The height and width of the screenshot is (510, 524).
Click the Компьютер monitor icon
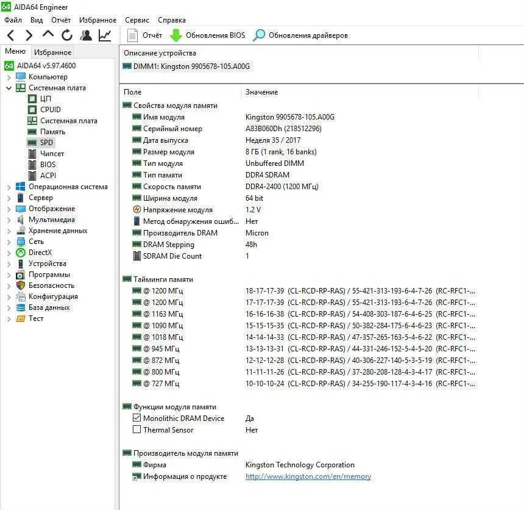[x=21, y=77]
